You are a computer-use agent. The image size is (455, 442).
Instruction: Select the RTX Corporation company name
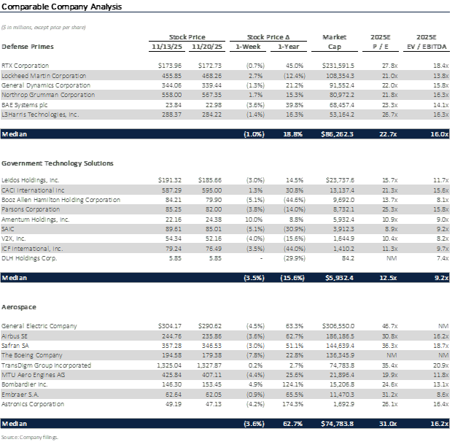point(26,66)
